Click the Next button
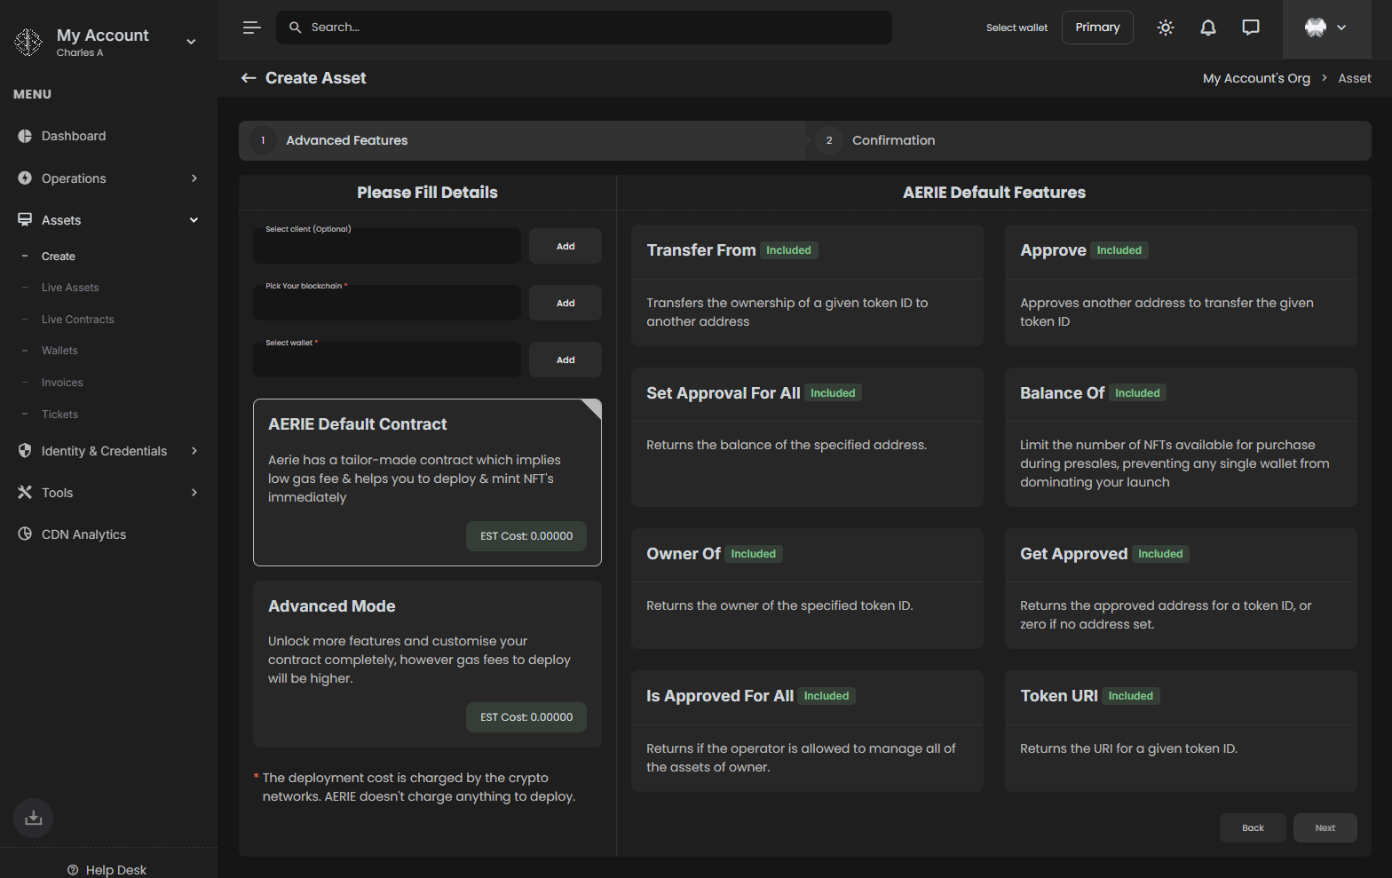The width and height of the screenshot is (1392, 878). [1325, 827]
